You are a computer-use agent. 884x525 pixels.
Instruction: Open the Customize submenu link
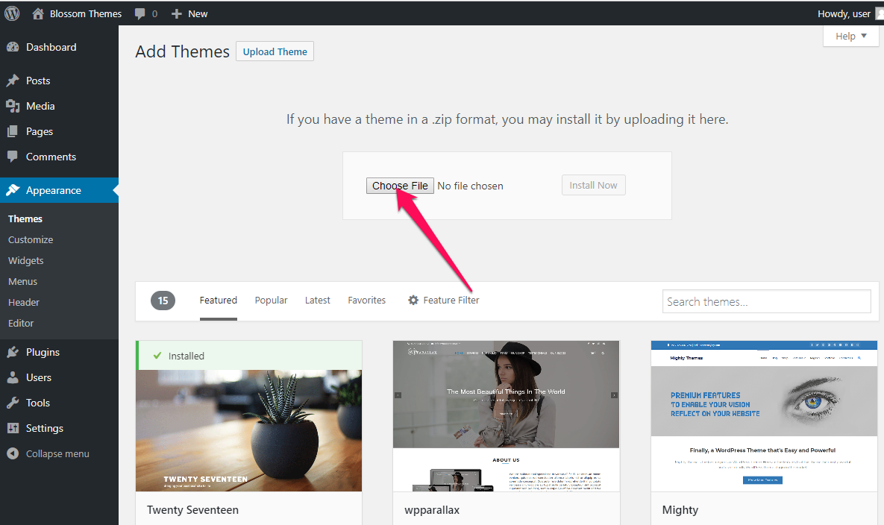pyautogui.click(x=31, y=239)
